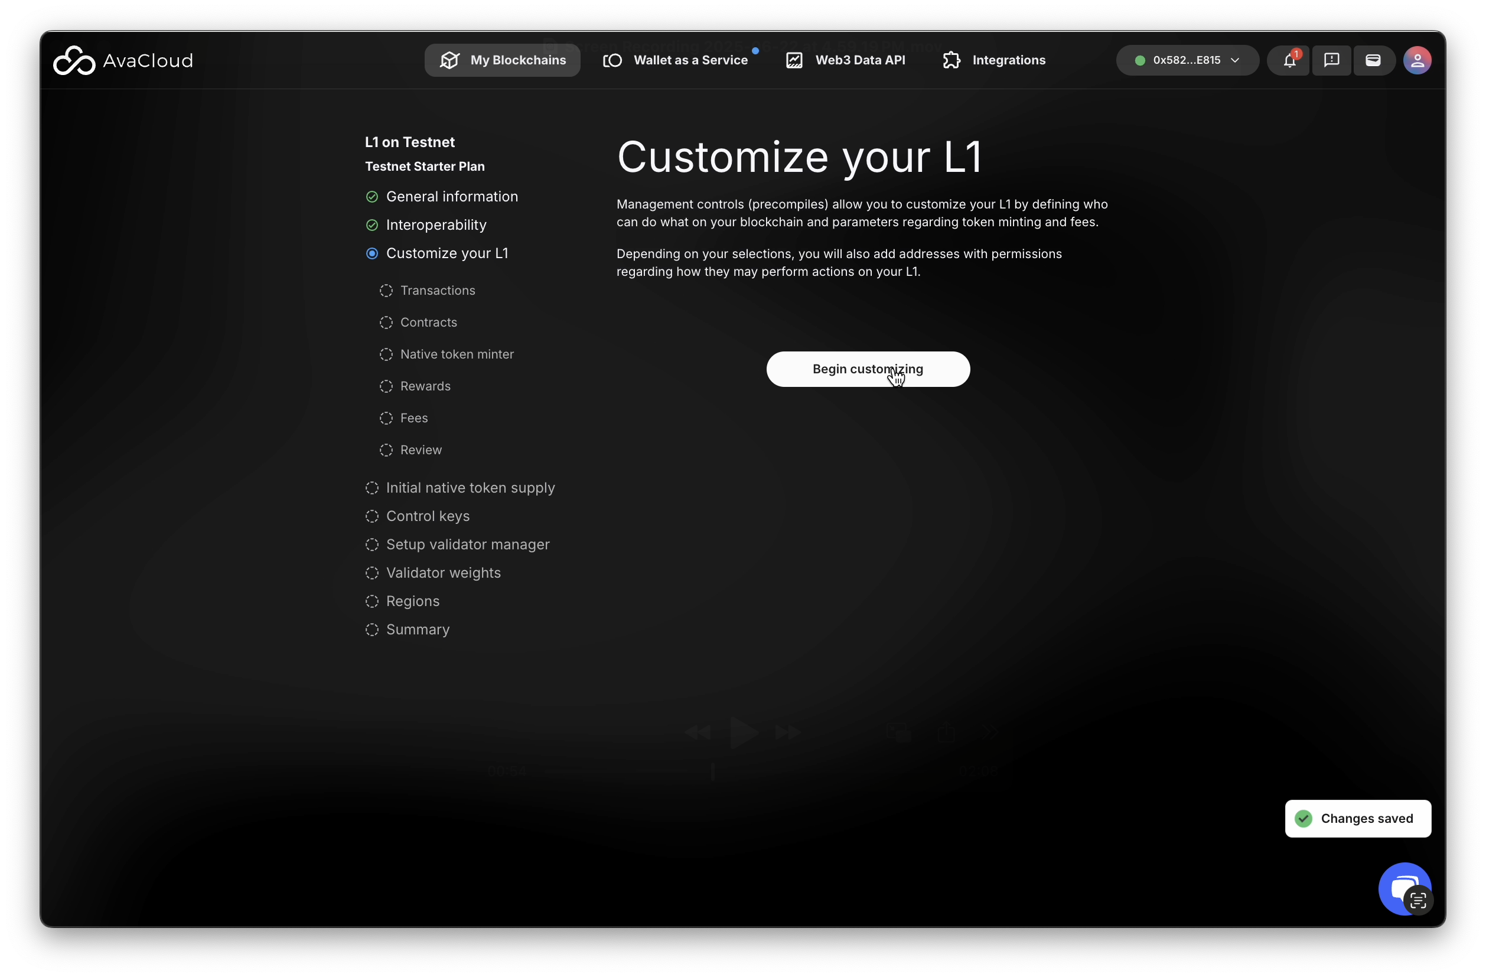Open the feedback message icon
The image size is (1486, 977).
tap(1331, 61)
